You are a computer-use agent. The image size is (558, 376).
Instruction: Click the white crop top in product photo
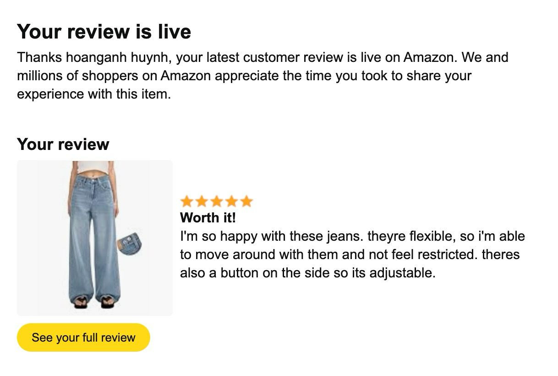click(94, 167)
